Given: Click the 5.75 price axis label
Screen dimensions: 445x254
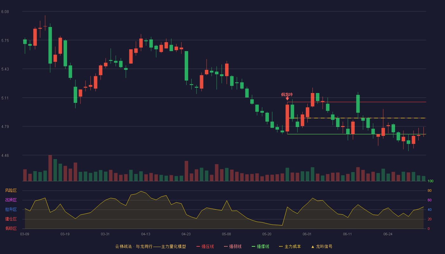Looking at the screenshot, I should point(5,40).
